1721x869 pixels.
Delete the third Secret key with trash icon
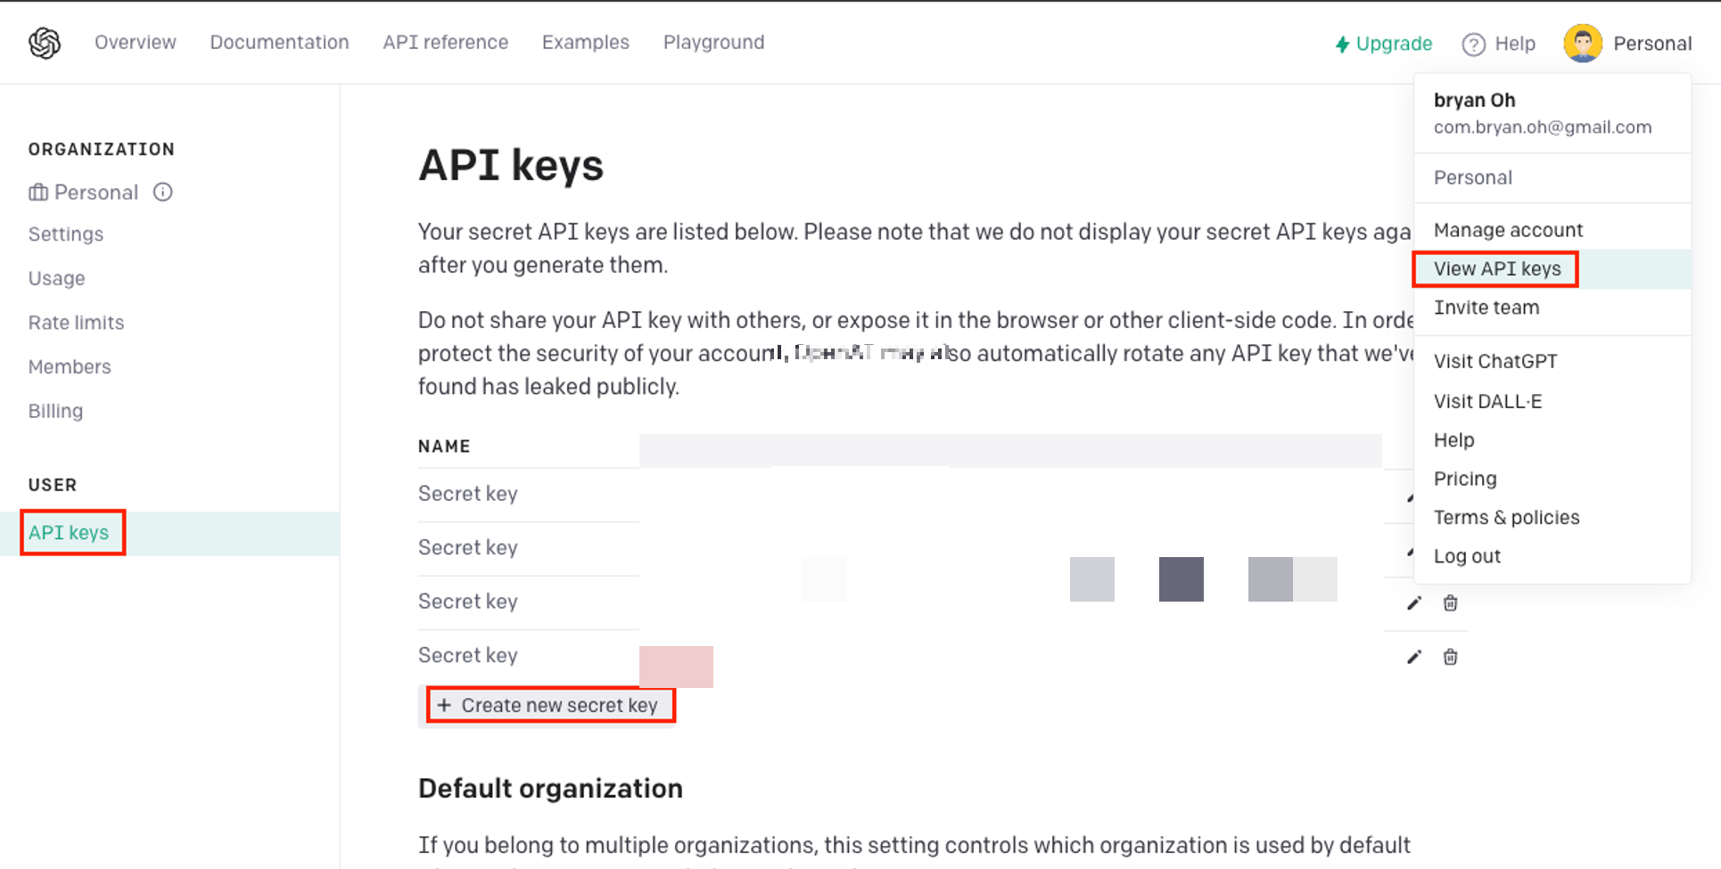tap(1451, 603)
